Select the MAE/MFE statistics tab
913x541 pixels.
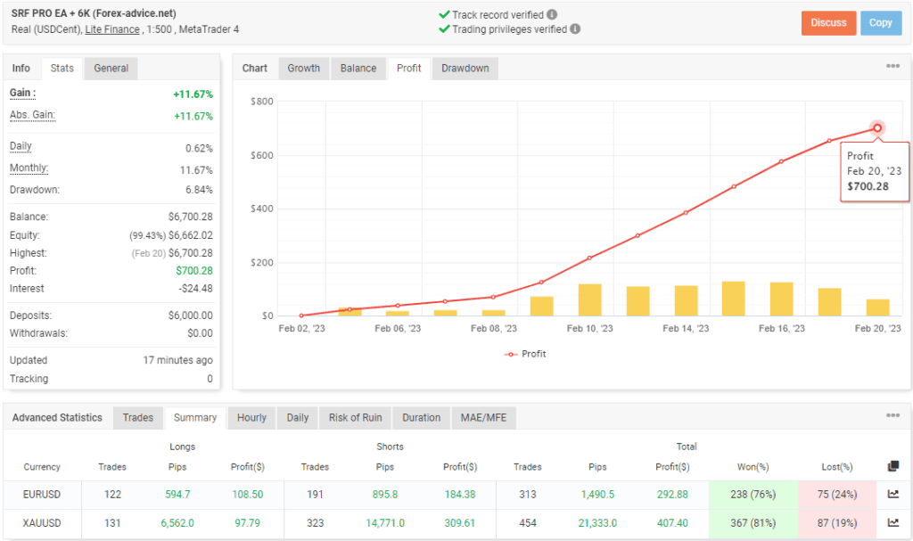pos(483,417)
